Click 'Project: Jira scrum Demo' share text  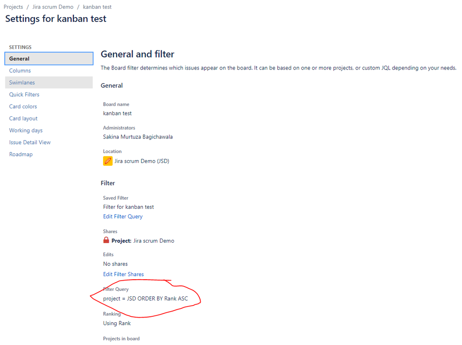[143, 241]
